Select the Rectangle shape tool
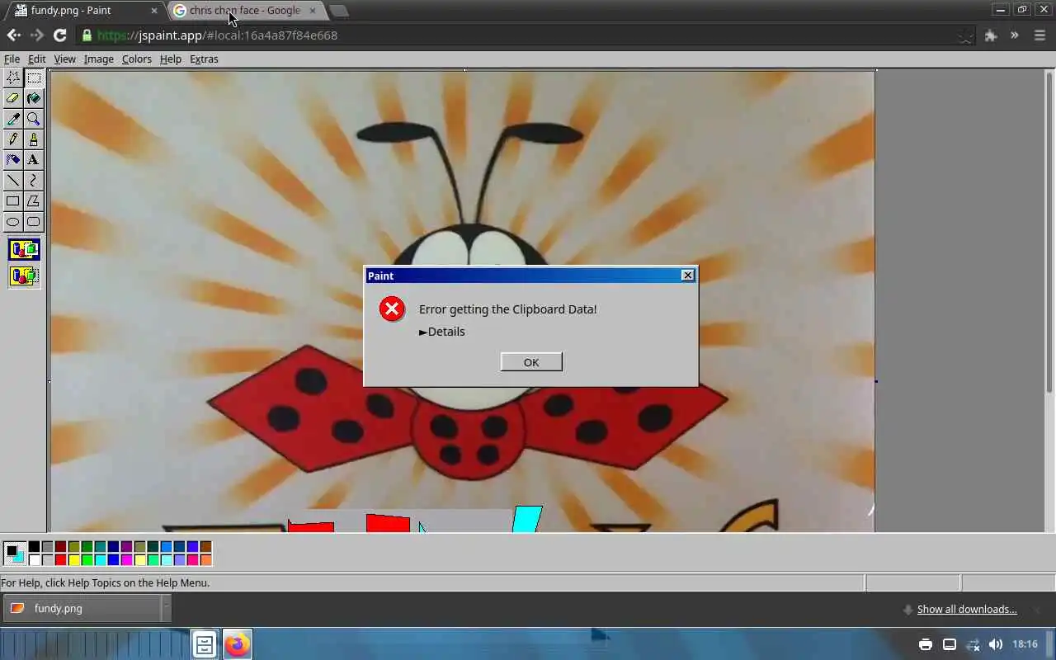The height and width of the screenshot is (660, 1056). (x=13, y=201)
